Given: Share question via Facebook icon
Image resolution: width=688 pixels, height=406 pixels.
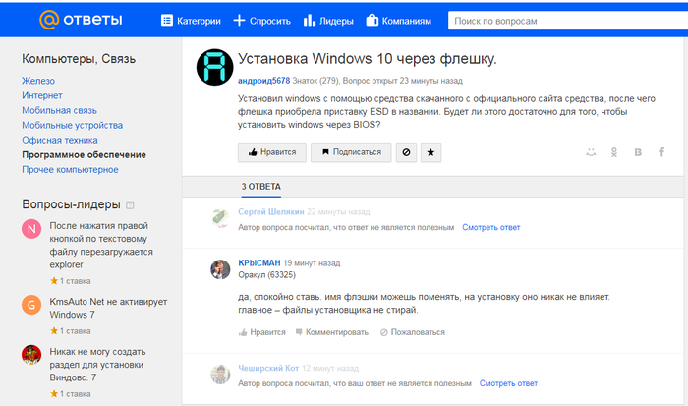Looking at the screenshot, I should [661, 152].
